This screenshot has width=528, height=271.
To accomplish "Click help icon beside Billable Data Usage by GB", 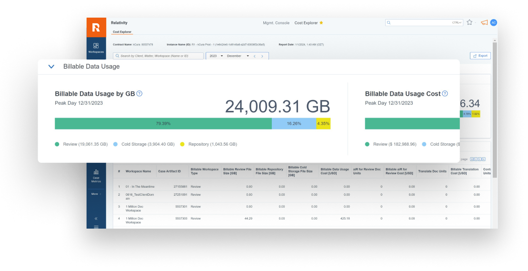I will (x=139, y=94).
